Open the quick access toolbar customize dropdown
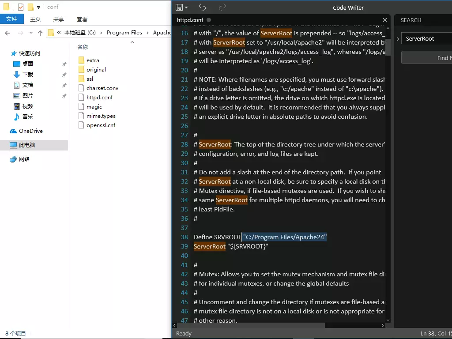 pyautogui.click(x=38, y=8)
